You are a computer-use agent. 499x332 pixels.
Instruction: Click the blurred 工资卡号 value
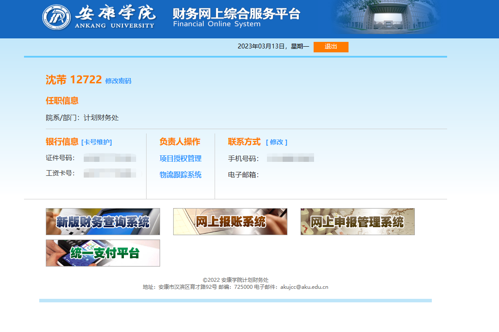113,174
